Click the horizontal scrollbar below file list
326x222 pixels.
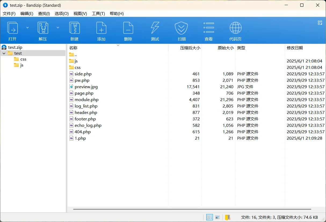[192, 209]
